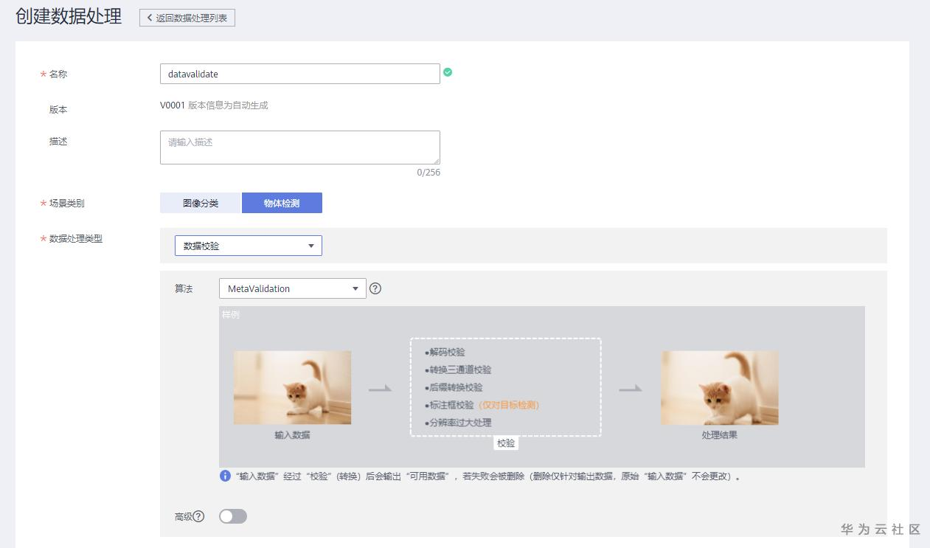Click the 处理结果 result cat thumbnail

pos(719,386)
